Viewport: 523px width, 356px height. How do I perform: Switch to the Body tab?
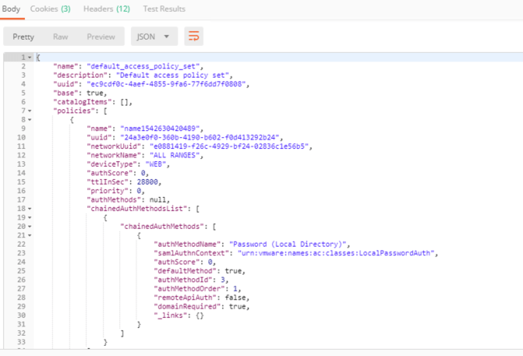click(12, 9)
